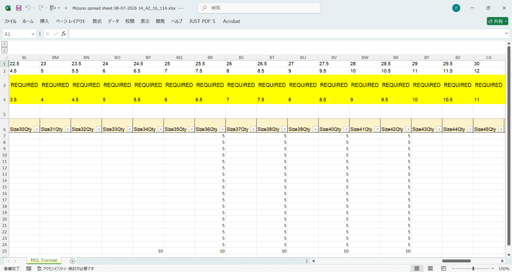Click the 共有 share button
Image resolution: width=512 pixels, height=272 pixels.
tap(497, 21)
